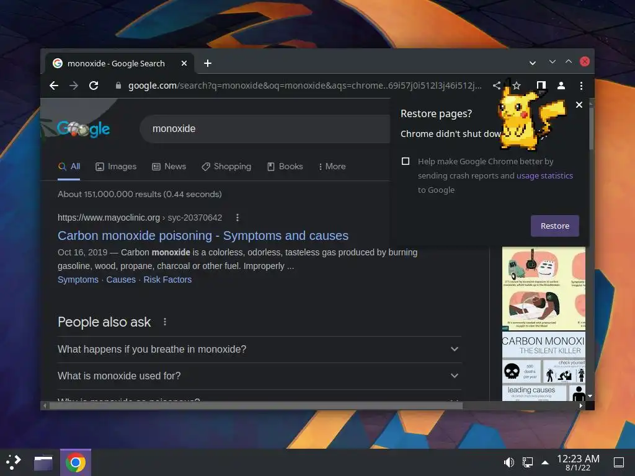Expand 'What is monoxide used for?'

tap(259, 376)
